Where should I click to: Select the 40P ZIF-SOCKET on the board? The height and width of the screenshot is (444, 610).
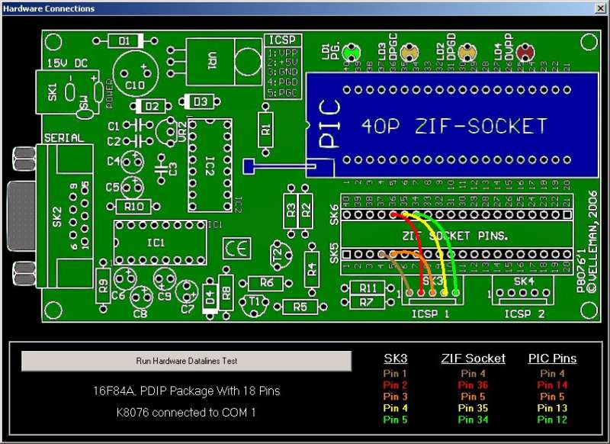tap(452, 125)
